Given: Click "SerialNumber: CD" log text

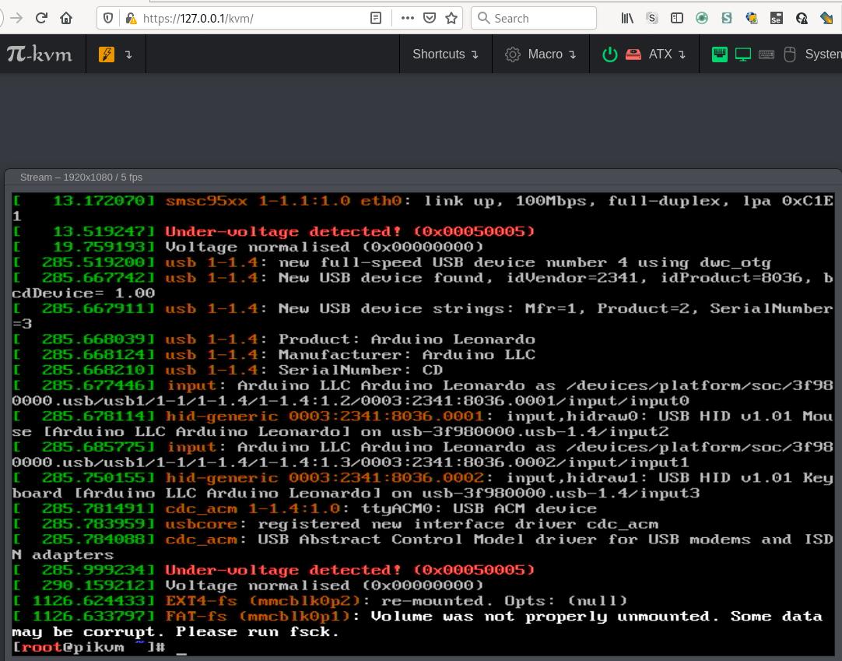Looking at the screenshot, I should click(x=360, y=370).
